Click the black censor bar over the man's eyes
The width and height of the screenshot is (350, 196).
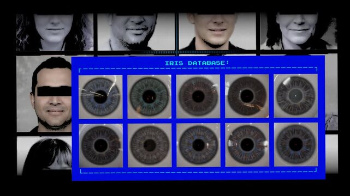pos(54,91)
